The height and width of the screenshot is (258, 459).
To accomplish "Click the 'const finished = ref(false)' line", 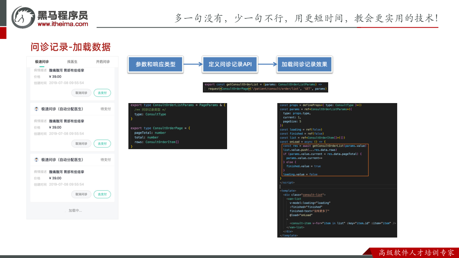I will [302, 134].
